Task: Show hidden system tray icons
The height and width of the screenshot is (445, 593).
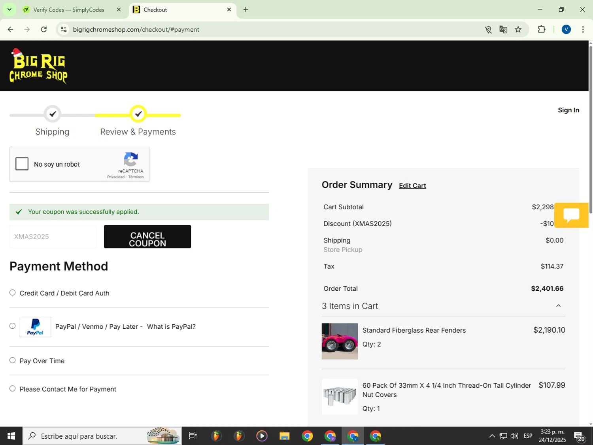Action: click(492, 436)
